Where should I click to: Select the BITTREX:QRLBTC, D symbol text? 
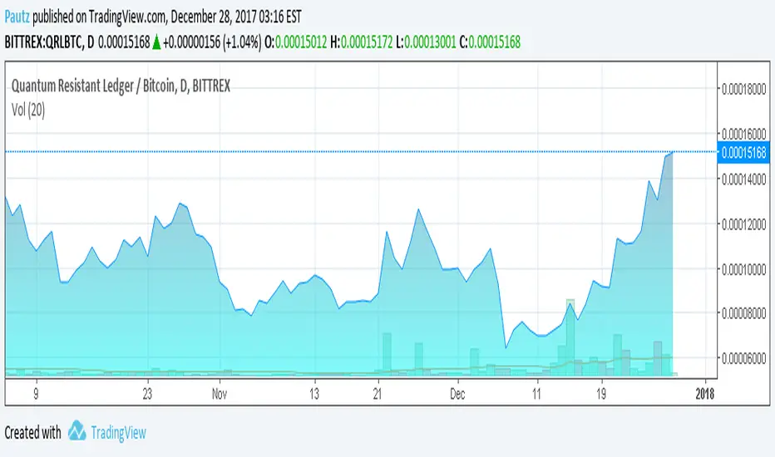[x=49, y=42]
